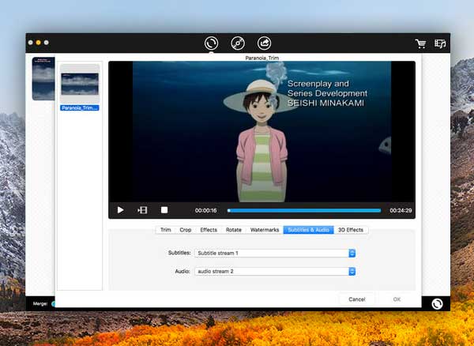The height and width of the screenshot is (346, 474).
Task: Open the Subtitles stream dropdown
Action: pyautogui.click(x=275, y=253)
